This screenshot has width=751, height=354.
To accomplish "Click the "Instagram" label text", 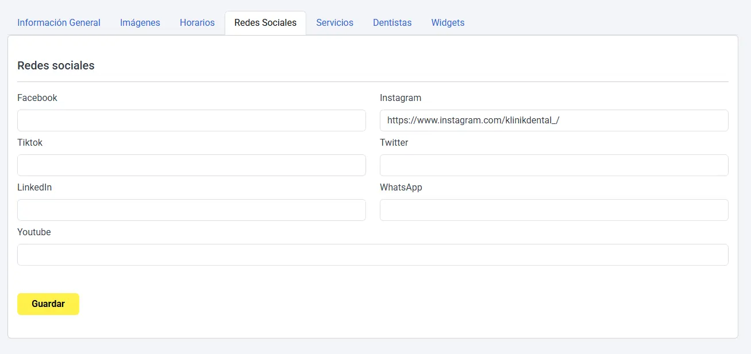I will pyautogui.click(x=400, y=98).
